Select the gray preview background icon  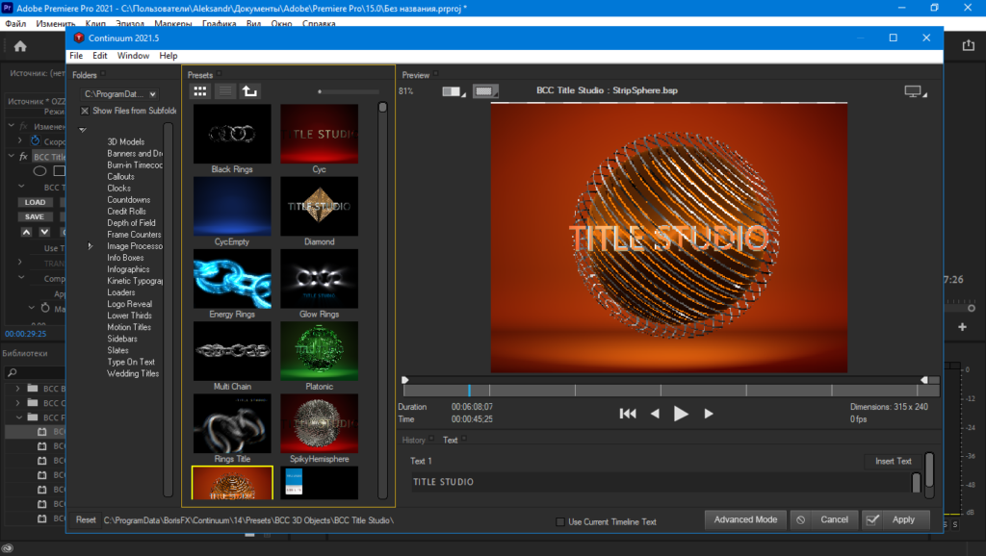[485, 91]
